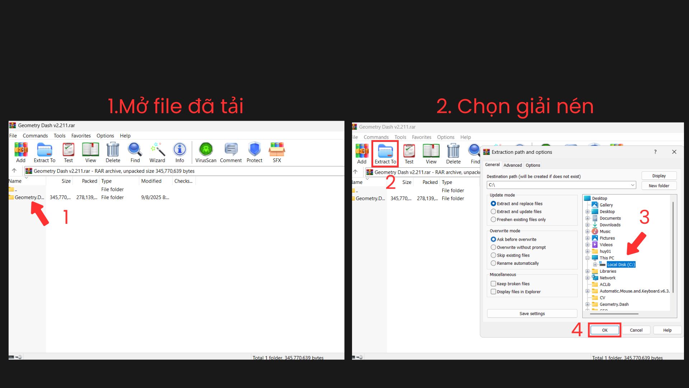689x388 pixels.
Task: Go up one level in left window
Action: (14, 171)
